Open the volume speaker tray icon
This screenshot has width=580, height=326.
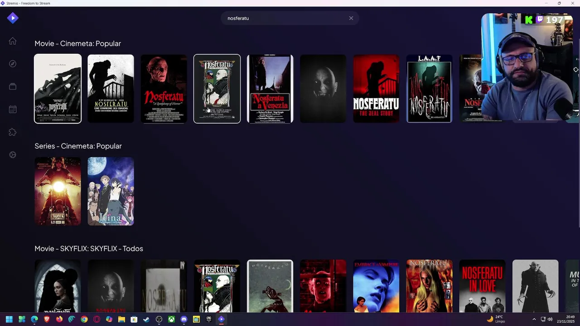(x=550, y=319)
